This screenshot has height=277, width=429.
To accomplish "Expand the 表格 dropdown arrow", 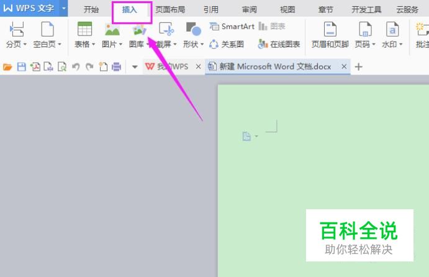I will point(93,44).
